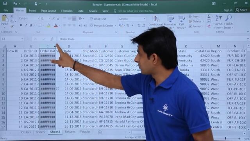This screenshot has height=141, width=250.
Task: Toggle Center alignment
Action: pos(69,25)
